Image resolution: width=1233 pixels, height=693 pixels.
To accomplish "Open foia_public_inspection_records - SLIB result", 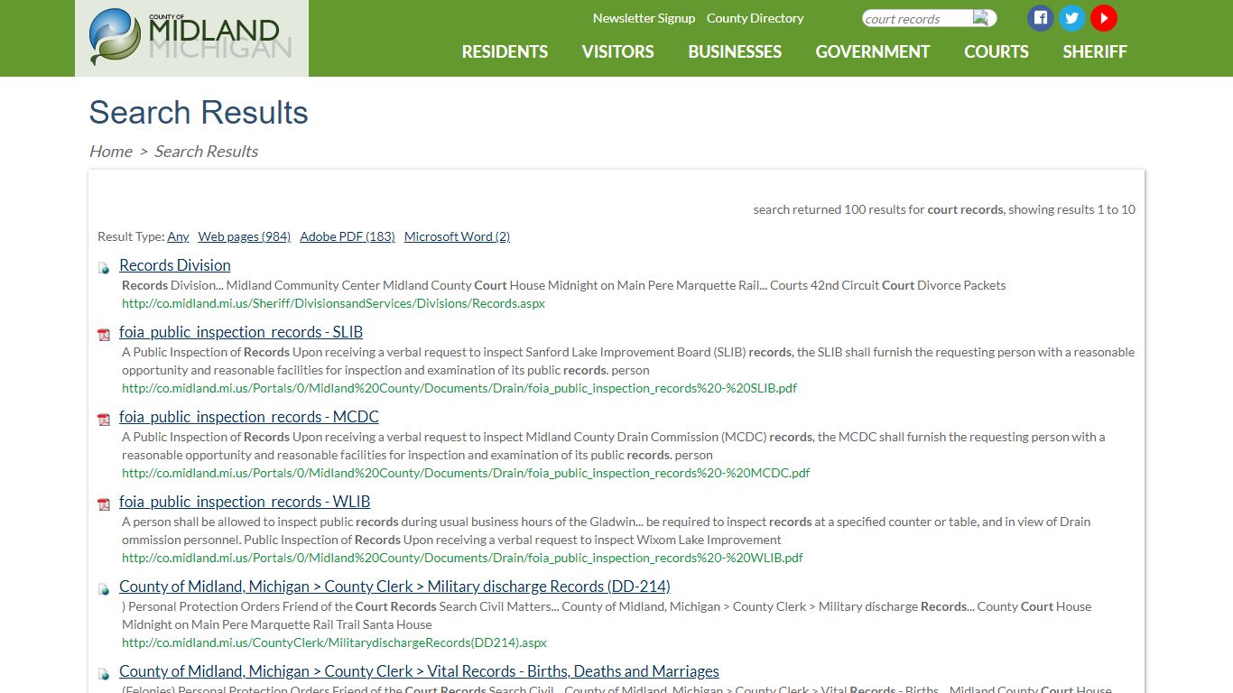I will pos(241,332).
